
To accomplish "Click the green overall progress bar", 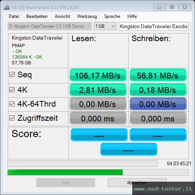I will [98, 172].
